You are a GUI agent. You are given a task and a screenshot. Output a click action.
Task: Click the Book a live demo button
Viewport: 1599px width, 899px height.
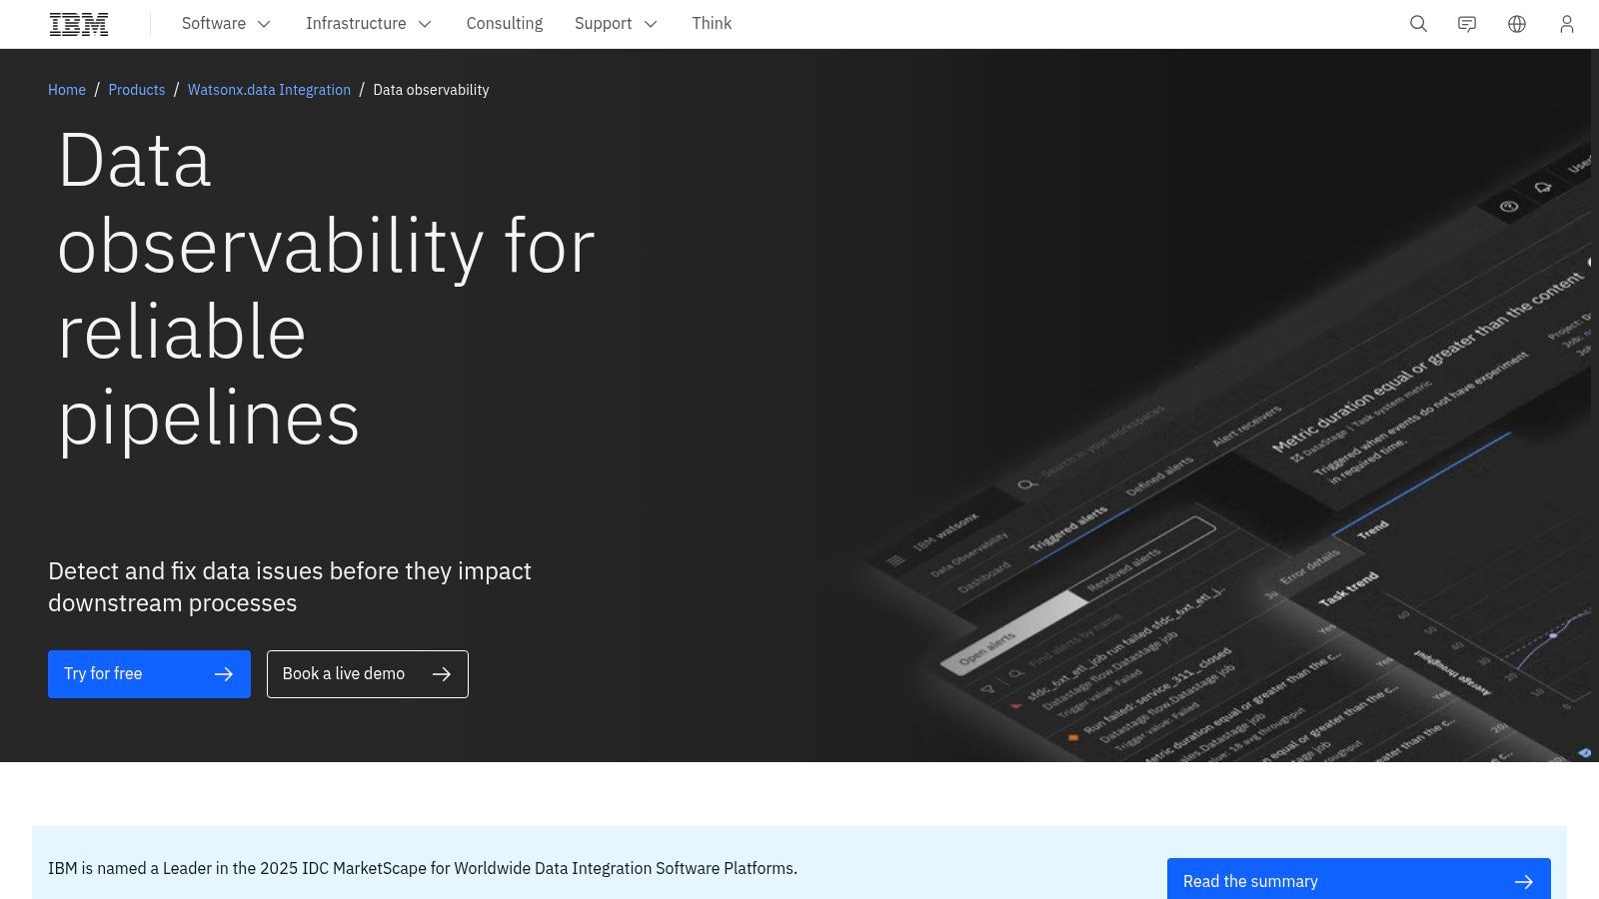(367, 674)
